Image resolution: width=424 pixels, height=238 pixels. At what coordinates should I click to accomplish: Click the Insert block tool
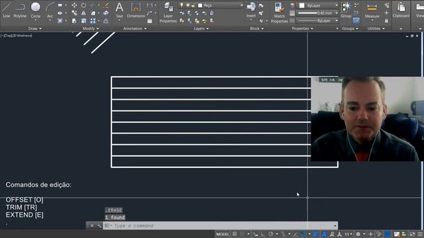pyautogui.click(x=251, y=10)
